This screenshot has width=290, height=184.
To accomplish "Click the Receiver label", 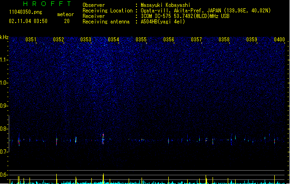I will pos(94,16).
